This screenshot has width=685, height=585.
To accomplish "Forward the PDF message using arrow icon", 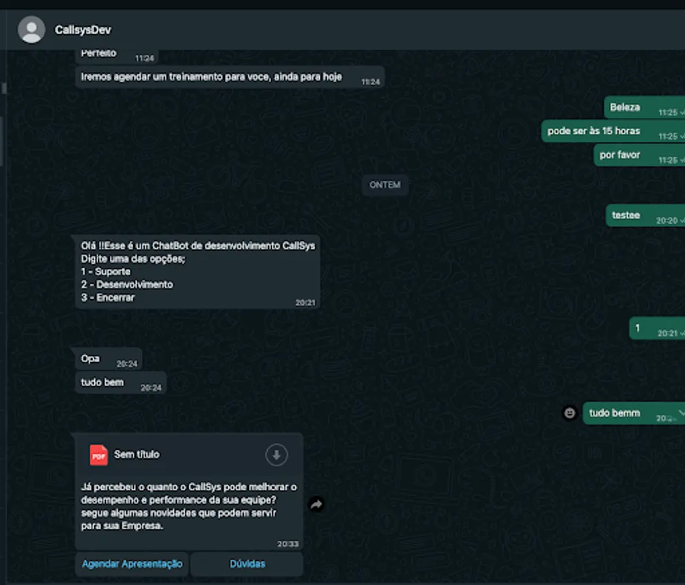I will click(x=317, y=504).
